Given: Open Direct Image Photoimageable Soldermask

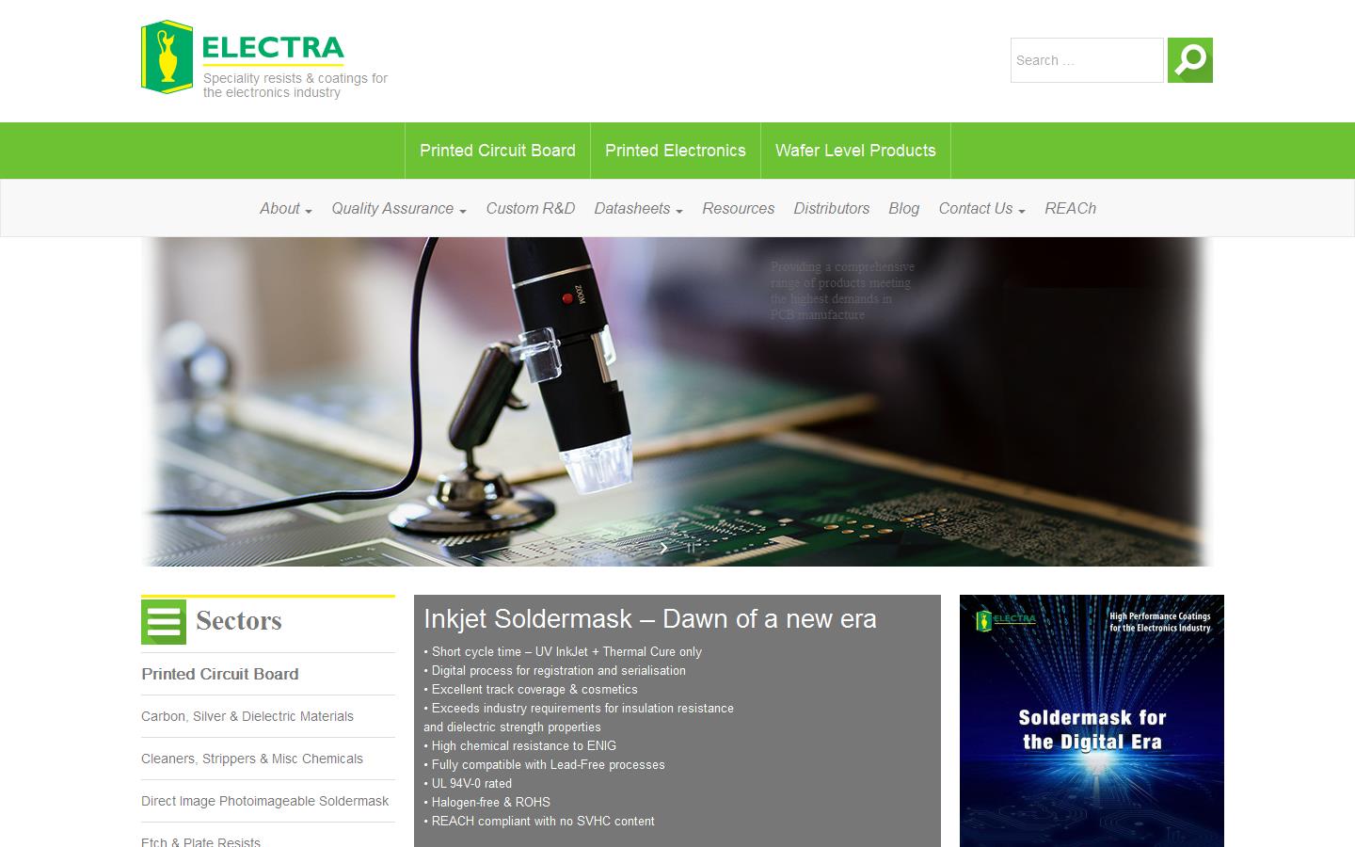Looking at the screenshot, I should (x=264, y=801).
